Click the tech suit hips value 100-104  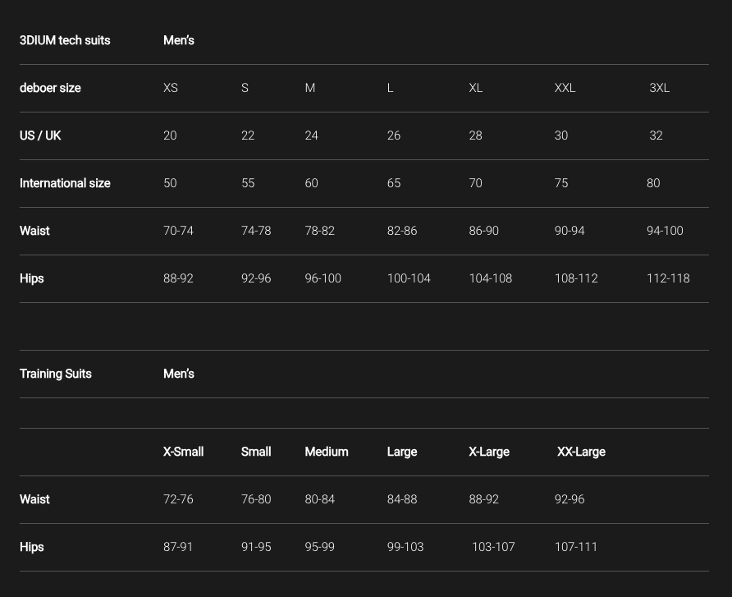[x=409, y=278]
